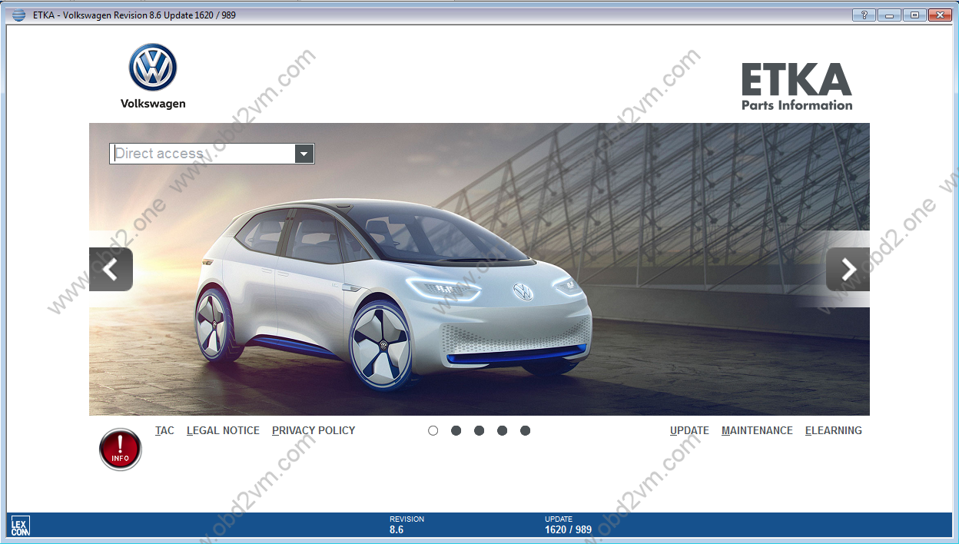Select the third carousel dot indicator
This screenshot has height=544, width=959.
(x=479, y=431)
